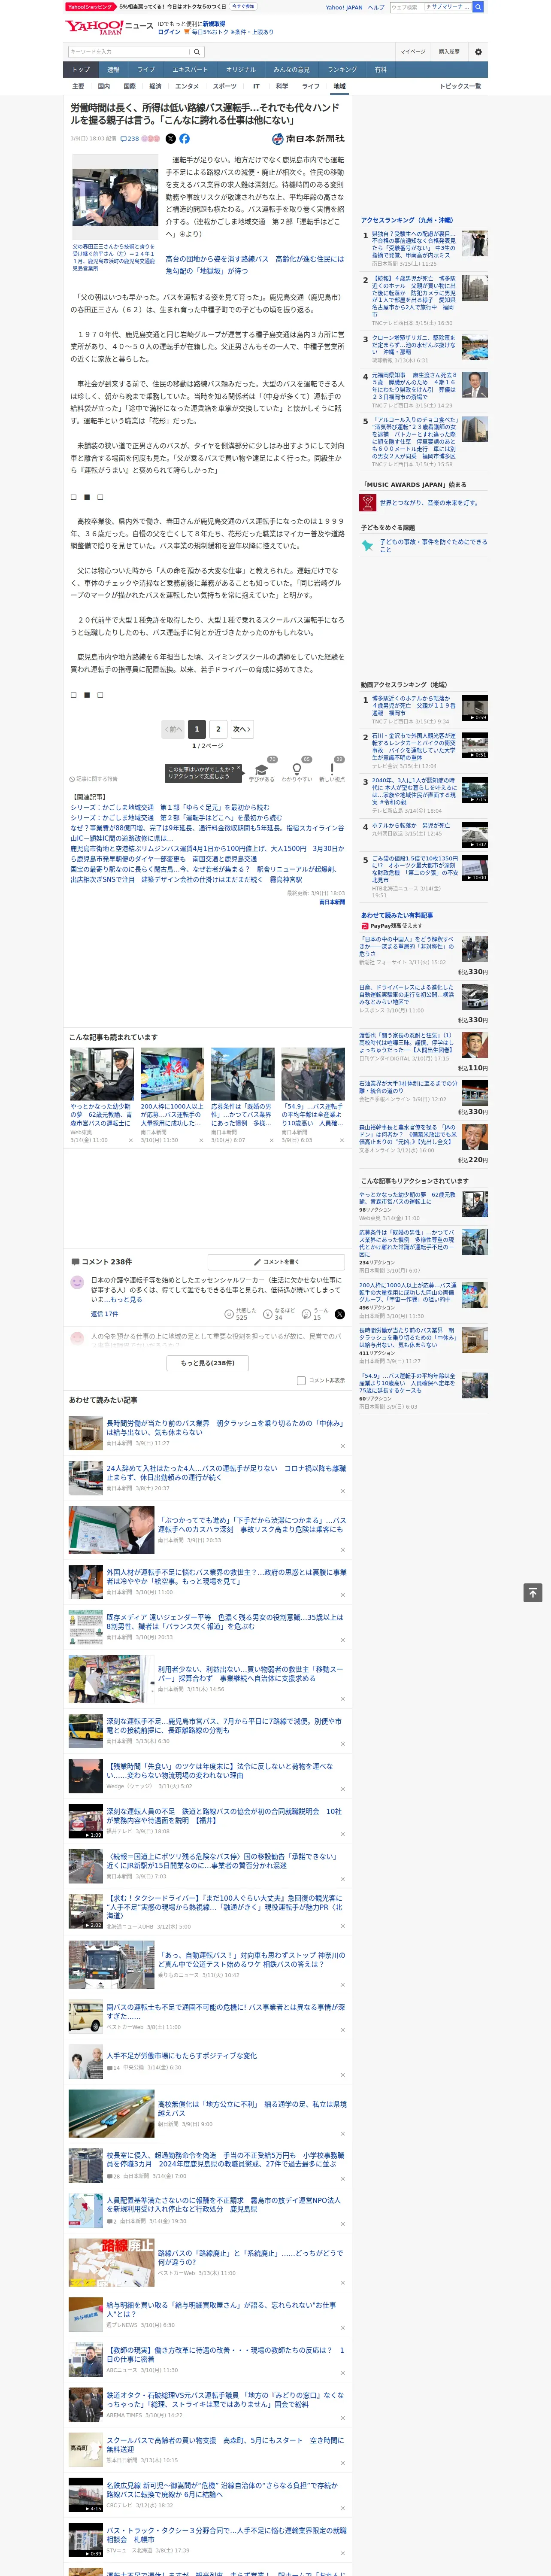Open the 有料 tab
The height and width of the screenshot is (2576, 551).
tap(380, 70)
